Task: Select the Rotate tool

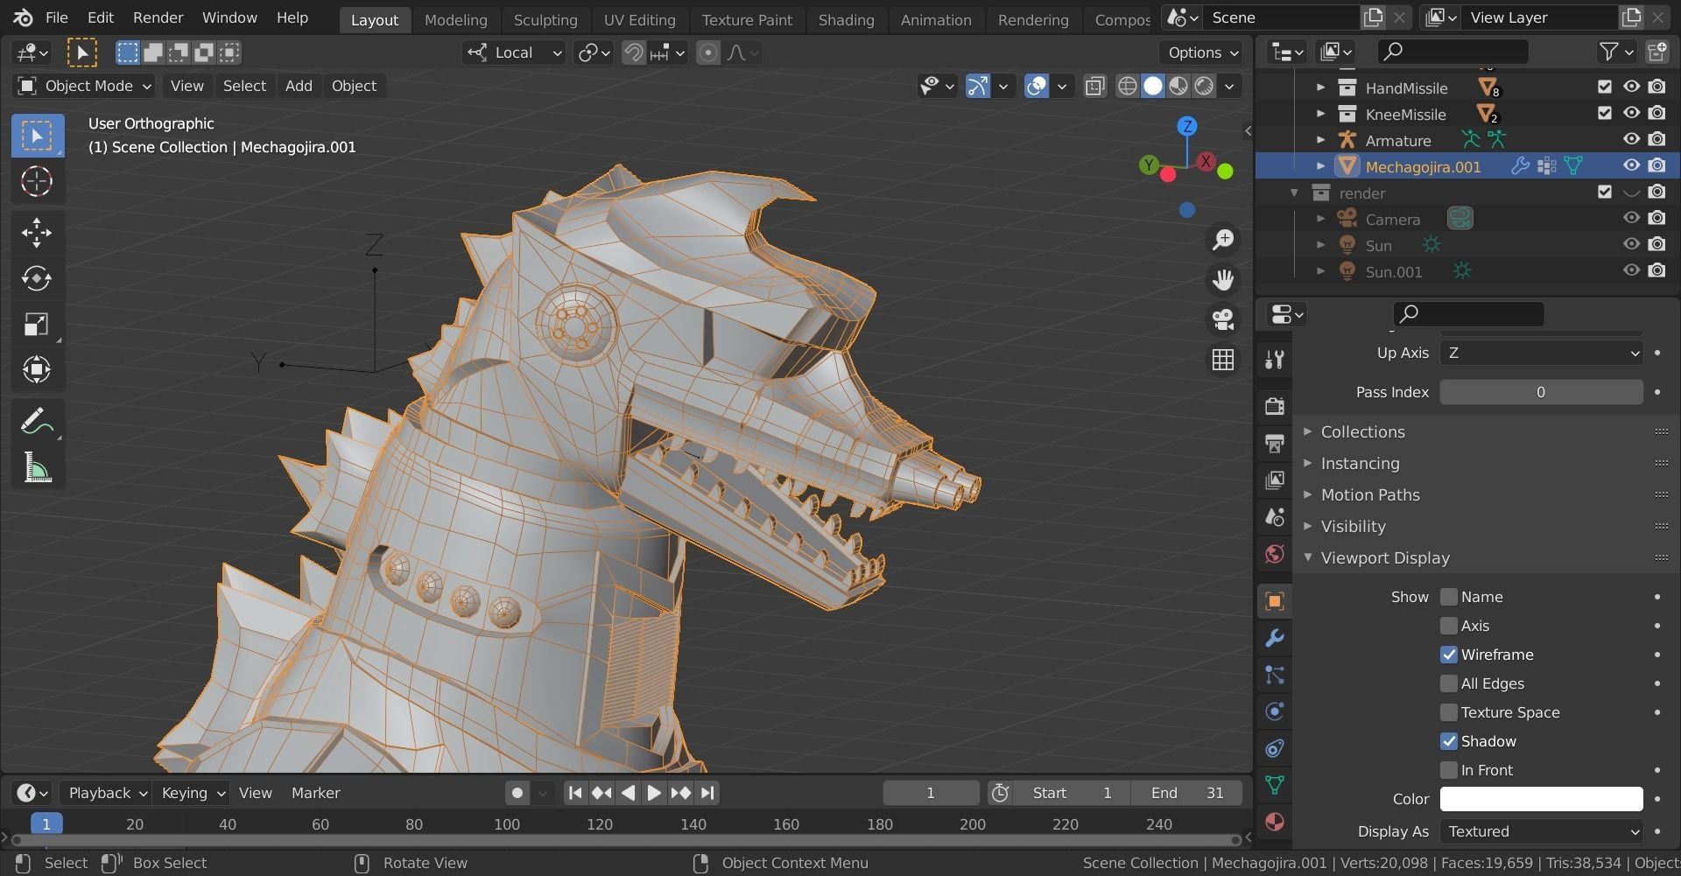Action: [x=37, y=278]
